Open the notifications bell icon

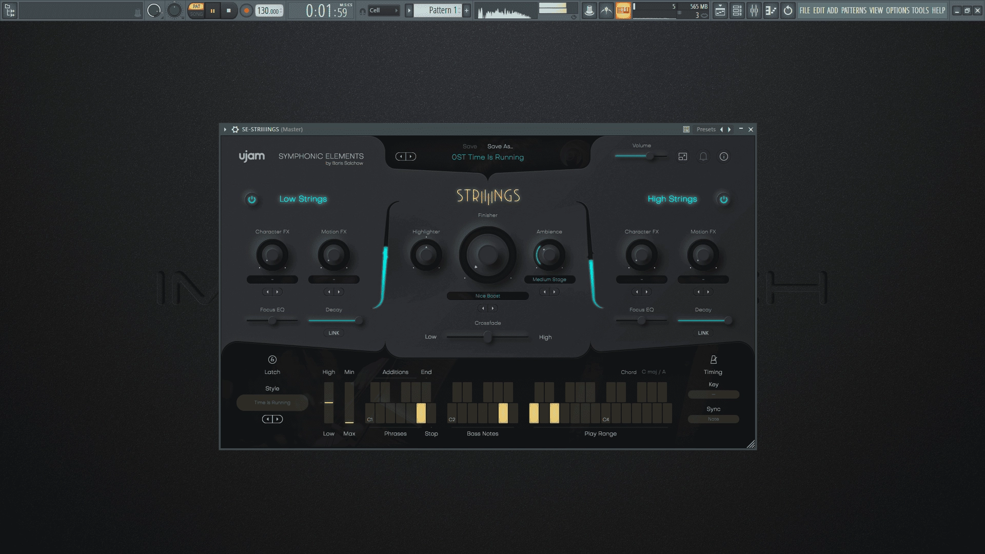click(x=703, y=156)
